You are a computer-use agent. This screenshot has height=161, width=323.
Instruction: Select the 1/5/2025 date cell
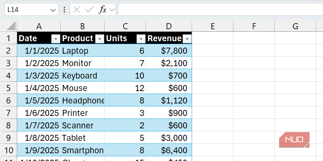coord(39,100)
